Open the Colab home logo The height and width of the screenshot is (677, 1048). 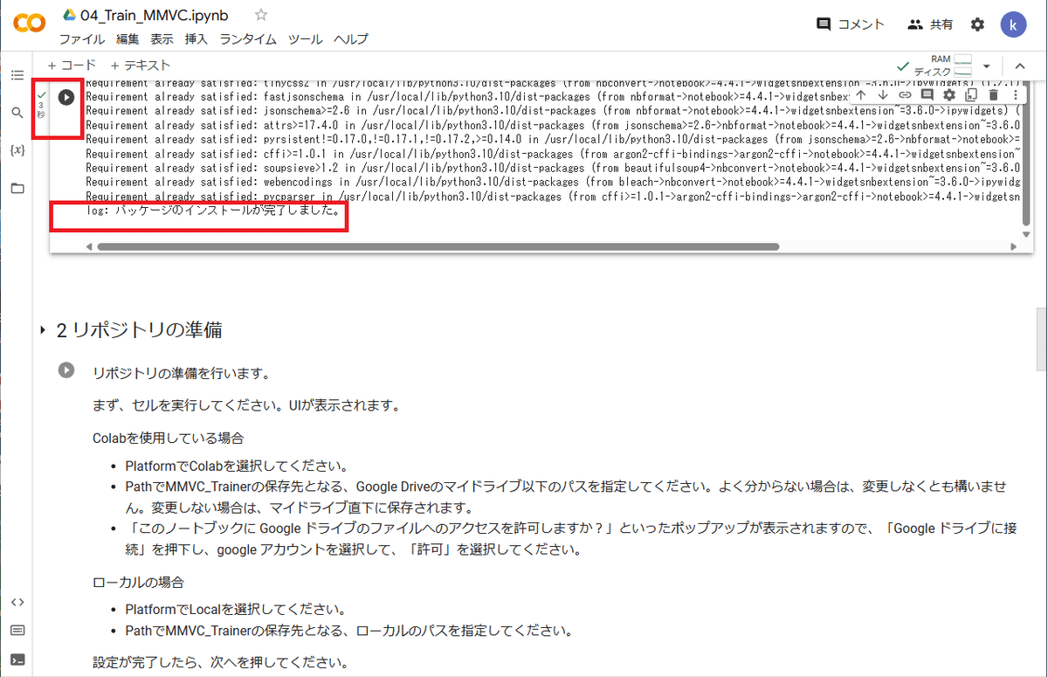29,24
